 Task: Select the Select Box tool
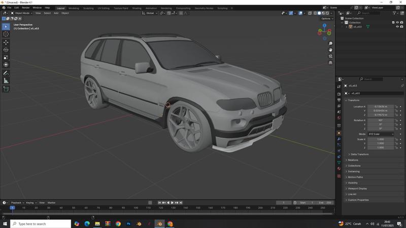(x=6, y=27)
